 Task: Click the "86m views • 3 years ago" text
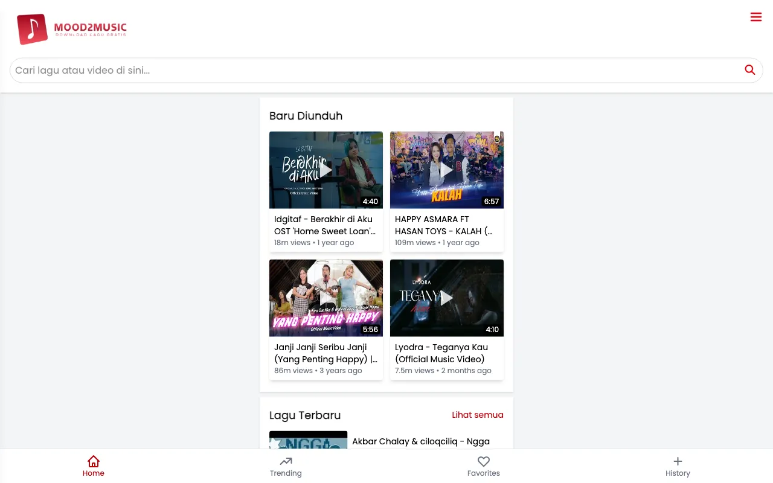pyautogui.click(x=318, y=371)
